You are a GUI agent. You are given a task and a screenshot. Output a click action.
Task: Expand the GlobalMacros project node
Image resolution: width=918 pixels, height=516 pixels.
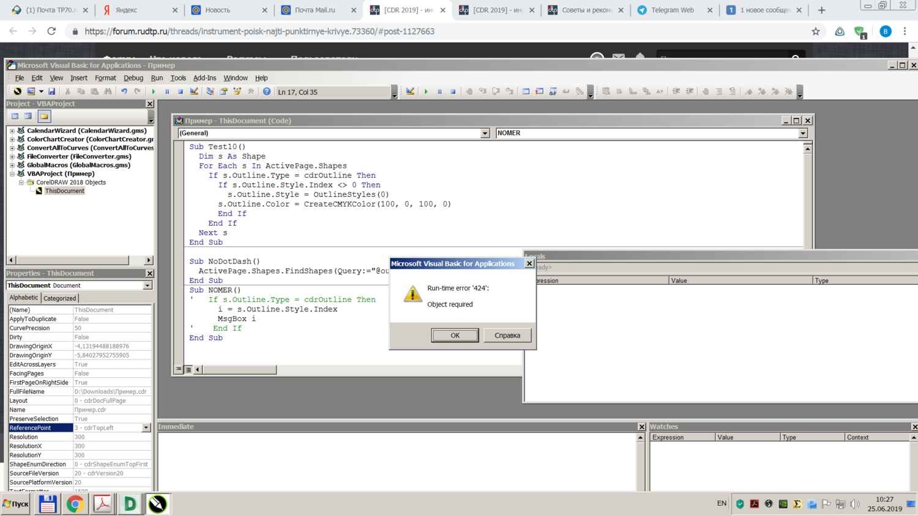12,165
